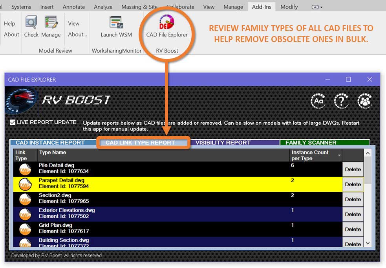Delete the Grid Plan.dwg link type
Image resolution: width=386 pixels, height=268 pixels.
353,229
